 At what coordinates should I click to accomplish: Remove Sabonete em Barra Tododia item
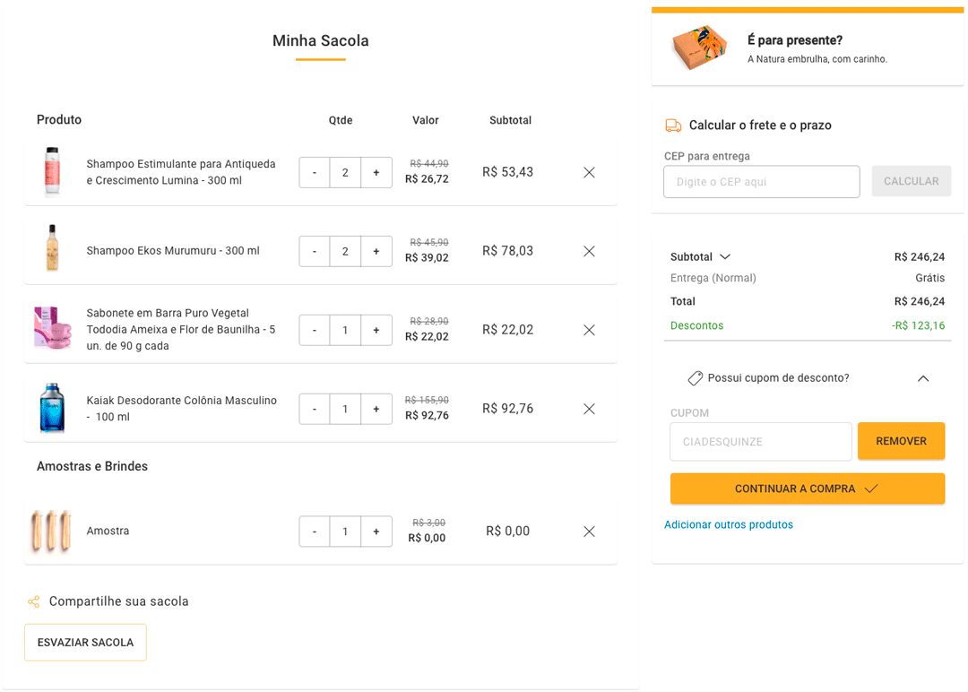pos(589,330)
